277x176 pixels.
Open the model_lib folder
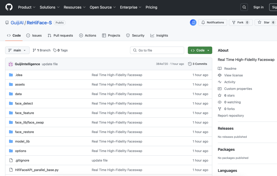22,141
